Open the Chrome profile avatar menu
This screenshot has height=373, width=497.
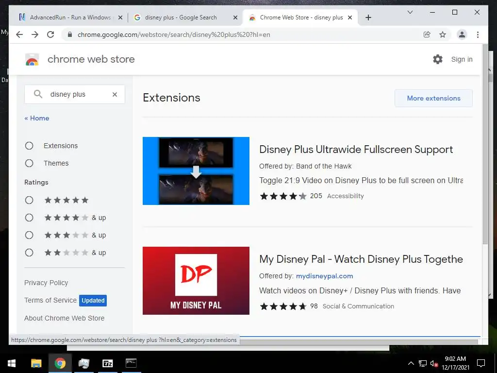coord(462,34)
